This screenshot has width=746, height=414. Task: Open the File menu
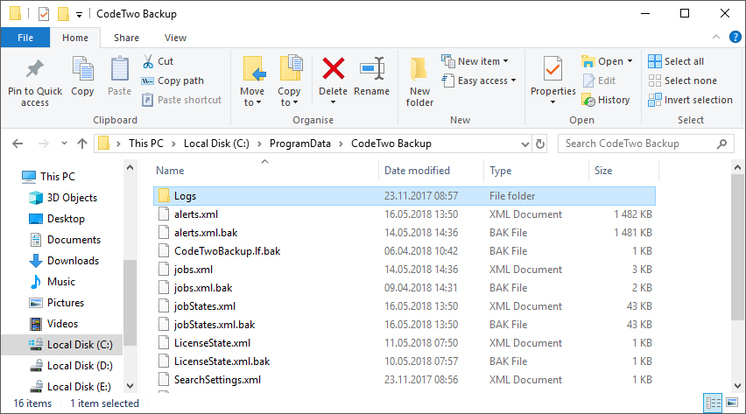[25, 38]
